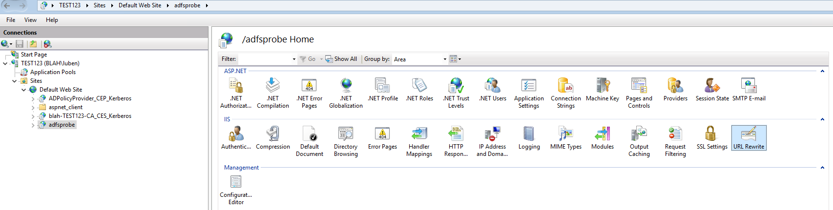Image resolution: width=833 pixels, height=210 pixels.
Task: Collapse the TEST123 server node
Action: (5, 63)
